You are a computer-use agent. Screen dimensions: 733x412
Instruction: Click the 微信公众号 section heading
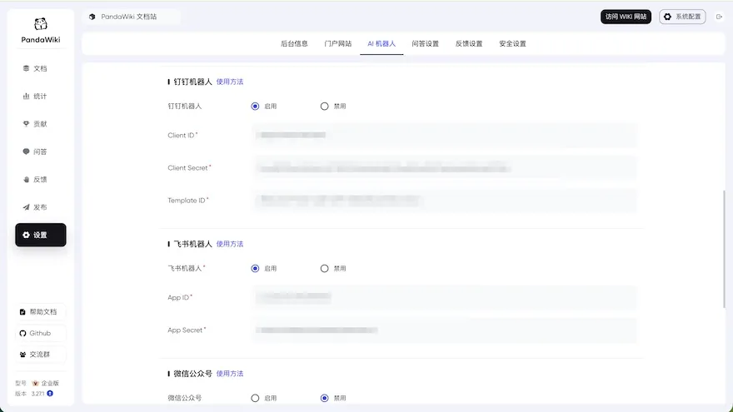[x=192, y=374]
